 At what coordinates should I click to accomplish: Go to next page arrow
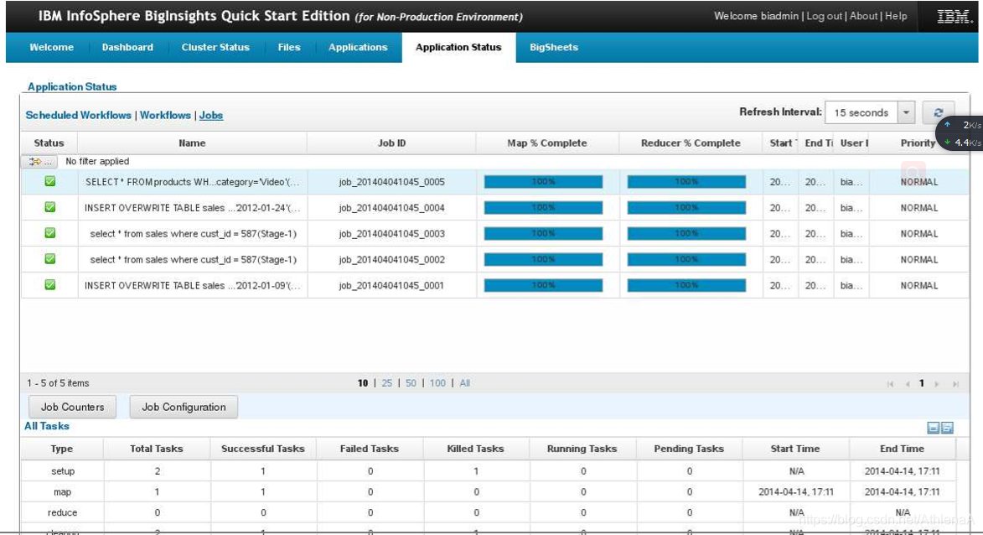click(937, 384)
